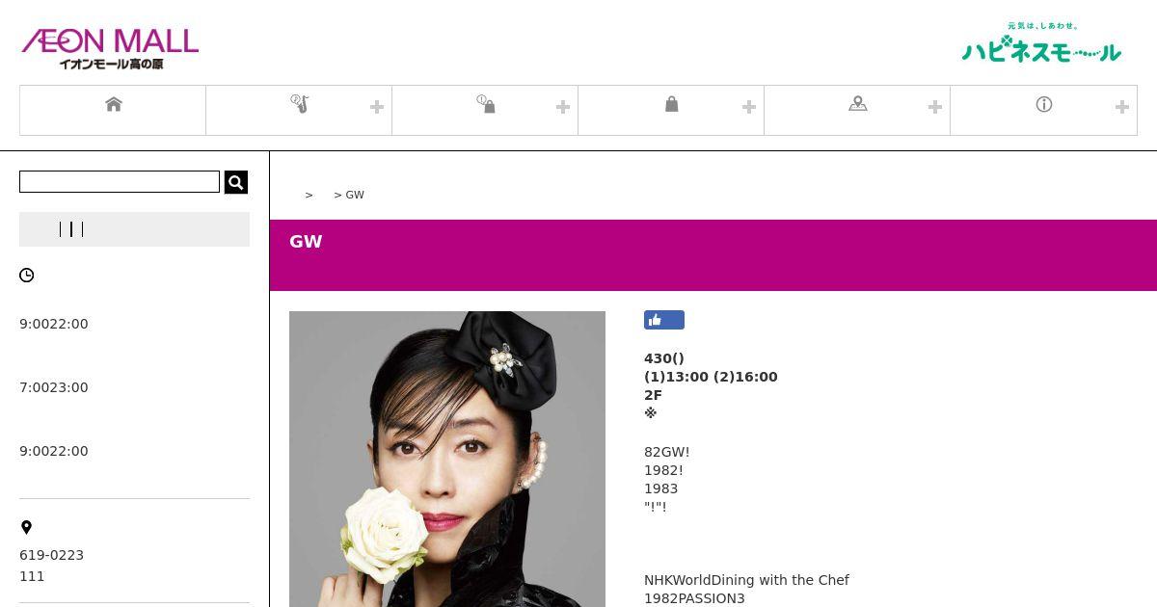Expand the map menu plus sign
1157x607 pixels.
click(935, 107)
